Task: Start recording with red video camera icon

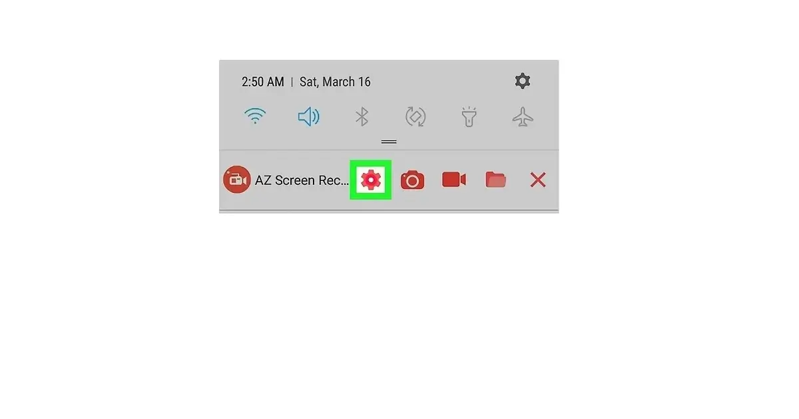Action: 454,180
